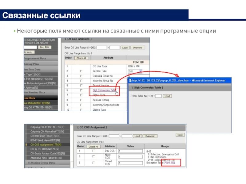Click Check All in CO COS Assignment table
Screen dimensions: 246x184
tap(93, 147)
